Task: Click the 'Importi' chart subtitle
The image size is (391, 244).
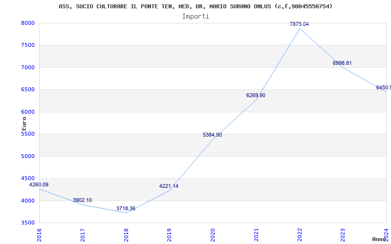Action: tap(195, 17)
